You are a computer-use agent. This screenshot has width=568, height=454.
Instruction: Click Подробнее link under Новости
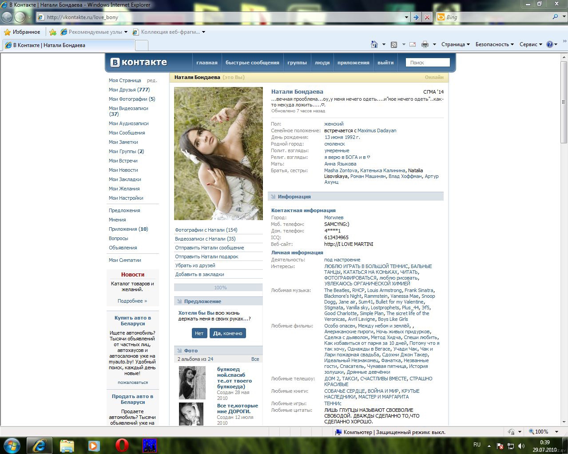point(132,301)
